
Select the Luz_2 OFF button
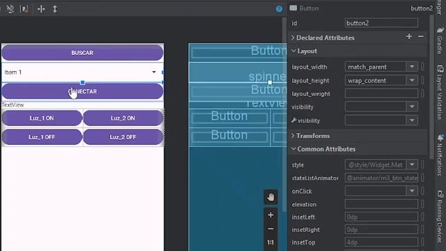point(123,137)
